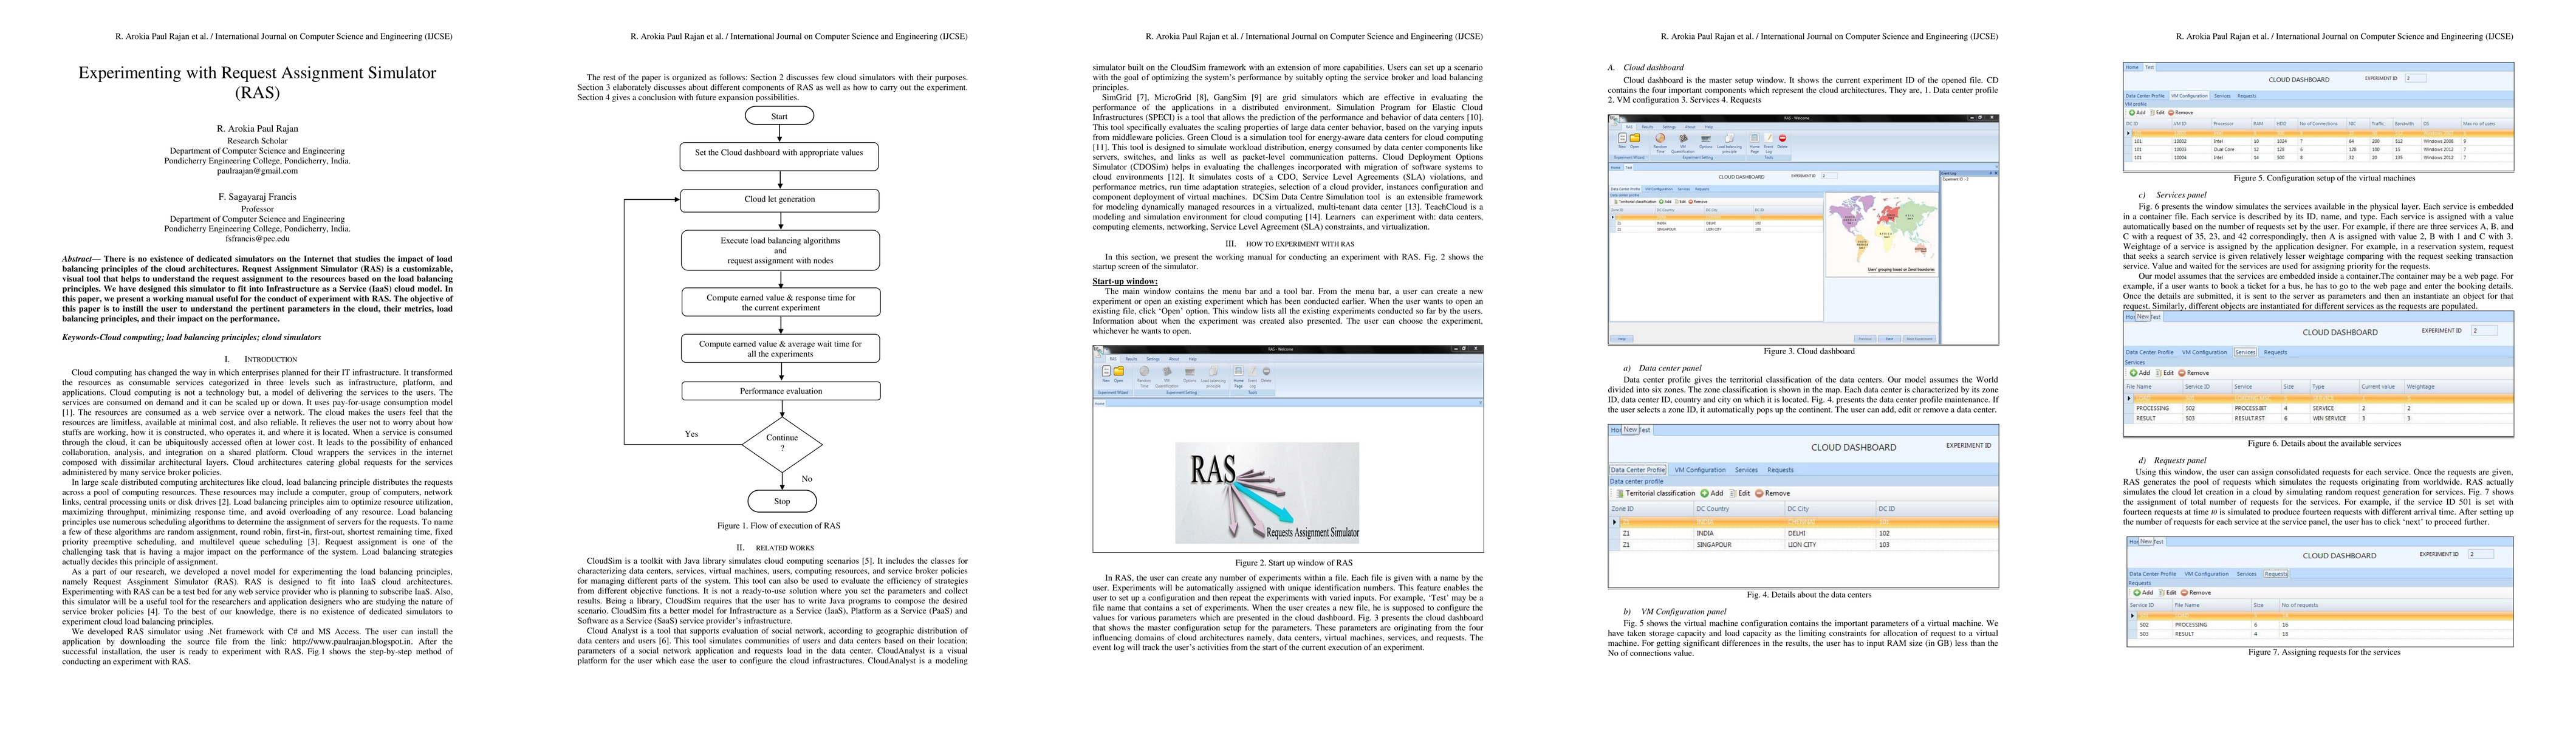Click Service ID column header in Figure 6

2198,387
